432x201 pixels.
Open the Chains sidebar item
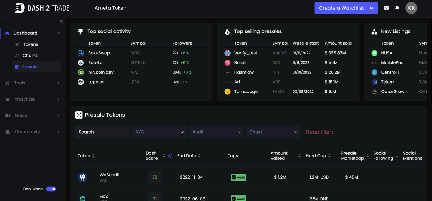pos(30,56)
